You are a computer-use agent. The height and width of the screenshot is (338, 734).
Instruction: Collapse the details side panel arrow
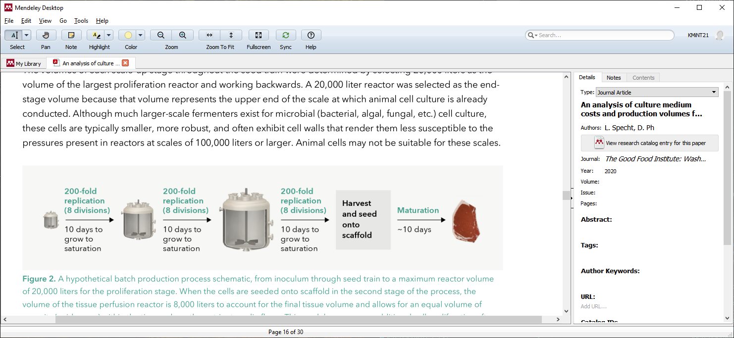tap(572, 198)
